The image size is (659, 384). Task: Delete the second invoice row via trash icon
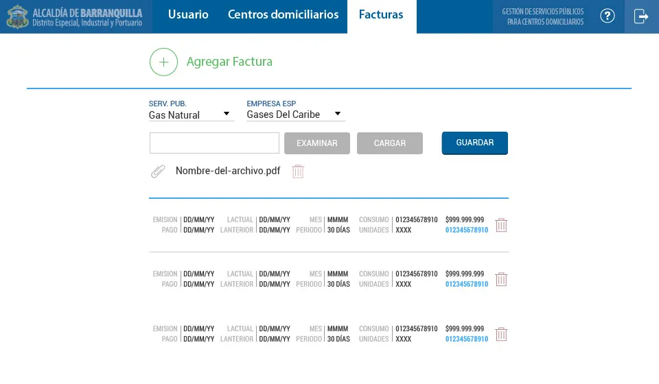point(501,279)
